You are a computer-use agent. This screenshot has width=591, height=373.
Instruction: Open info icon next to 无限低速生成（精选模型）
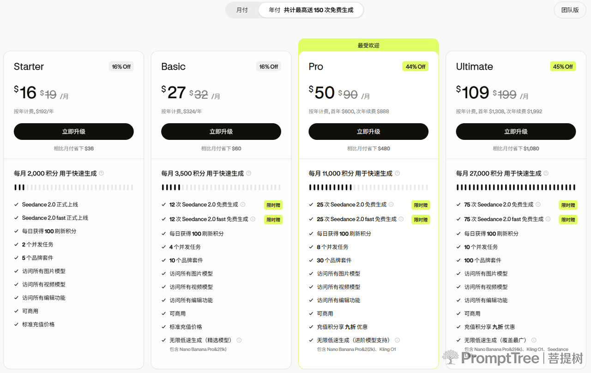[239, 340]
